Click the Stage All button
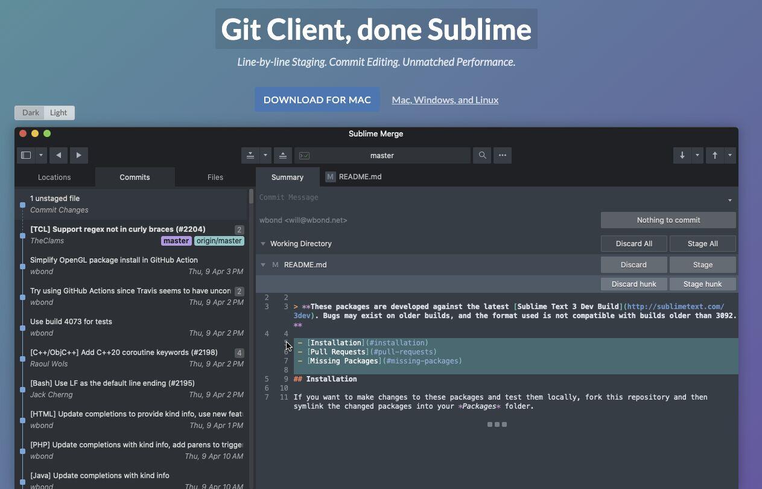762x489 pixels. coord(703,244)
